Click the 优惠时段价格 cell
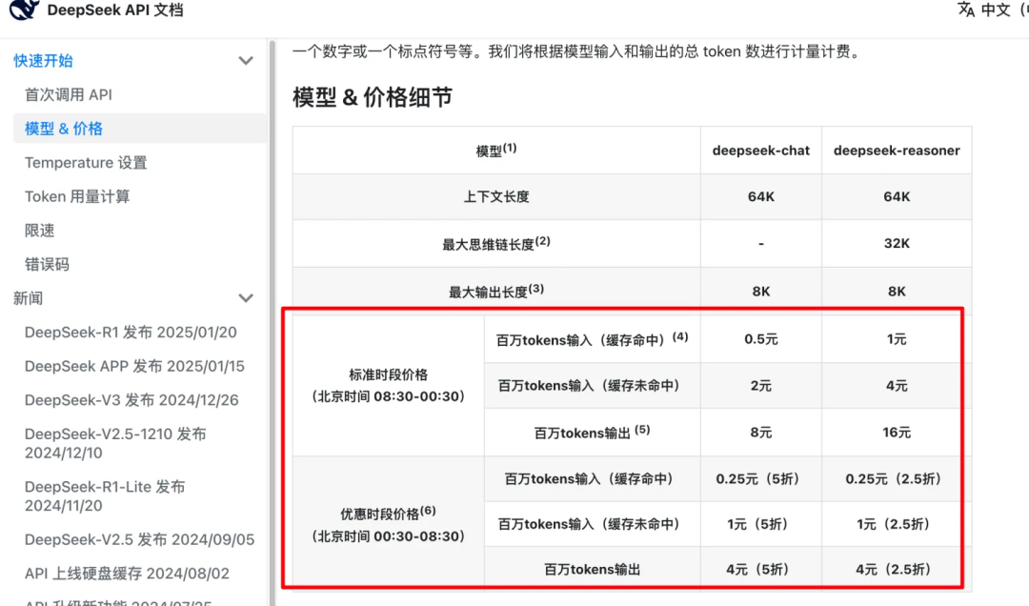The image size is (1029, 606). (x=389, y=524)
